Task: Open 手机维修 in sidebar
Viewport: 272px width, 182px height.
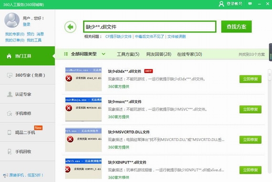Action: pos(27,113)
